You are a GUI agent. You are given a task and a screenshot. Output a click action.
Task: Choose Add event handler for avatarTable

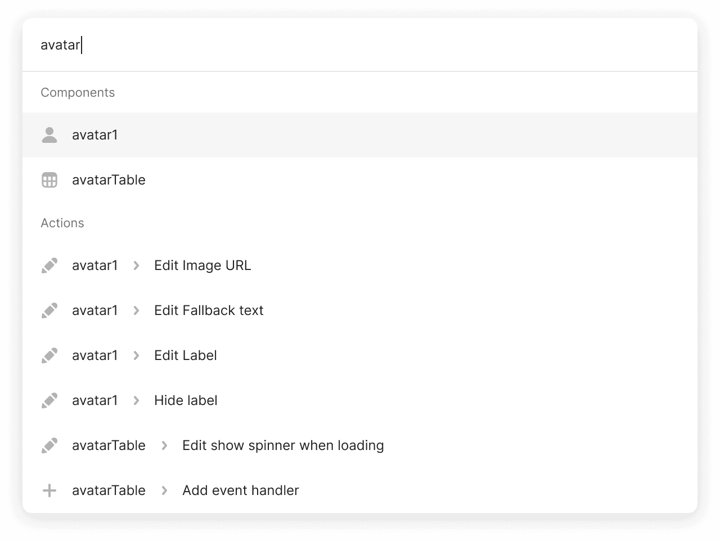240,490
